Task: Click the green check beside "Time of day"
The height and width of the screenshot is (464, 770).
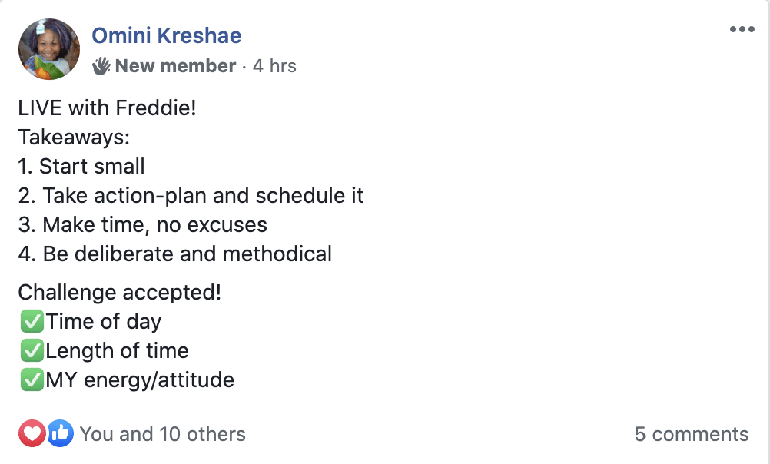Action: tap(32, 322)
